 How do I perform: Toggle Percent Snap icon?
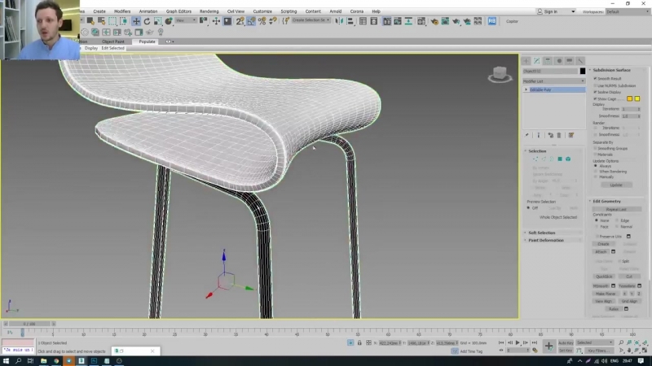pyautogui.click(x=262, y=21)
